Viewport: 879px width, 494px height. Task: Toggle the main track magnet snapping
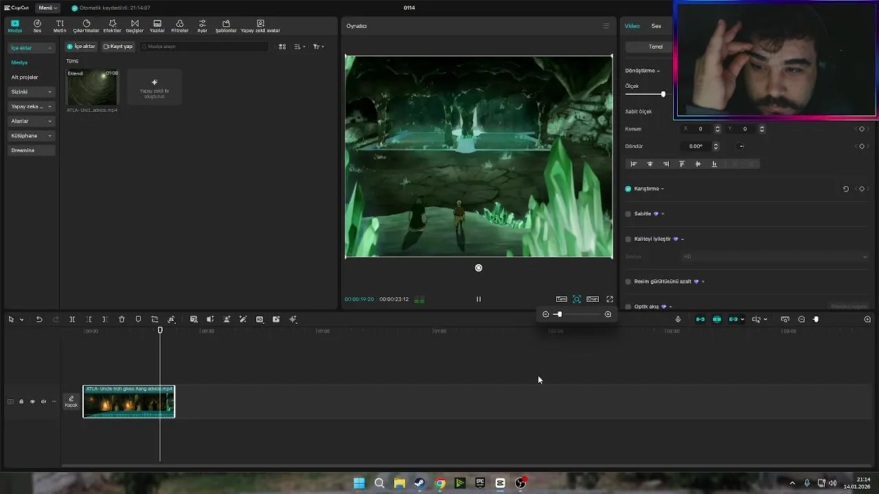(700, 319)
